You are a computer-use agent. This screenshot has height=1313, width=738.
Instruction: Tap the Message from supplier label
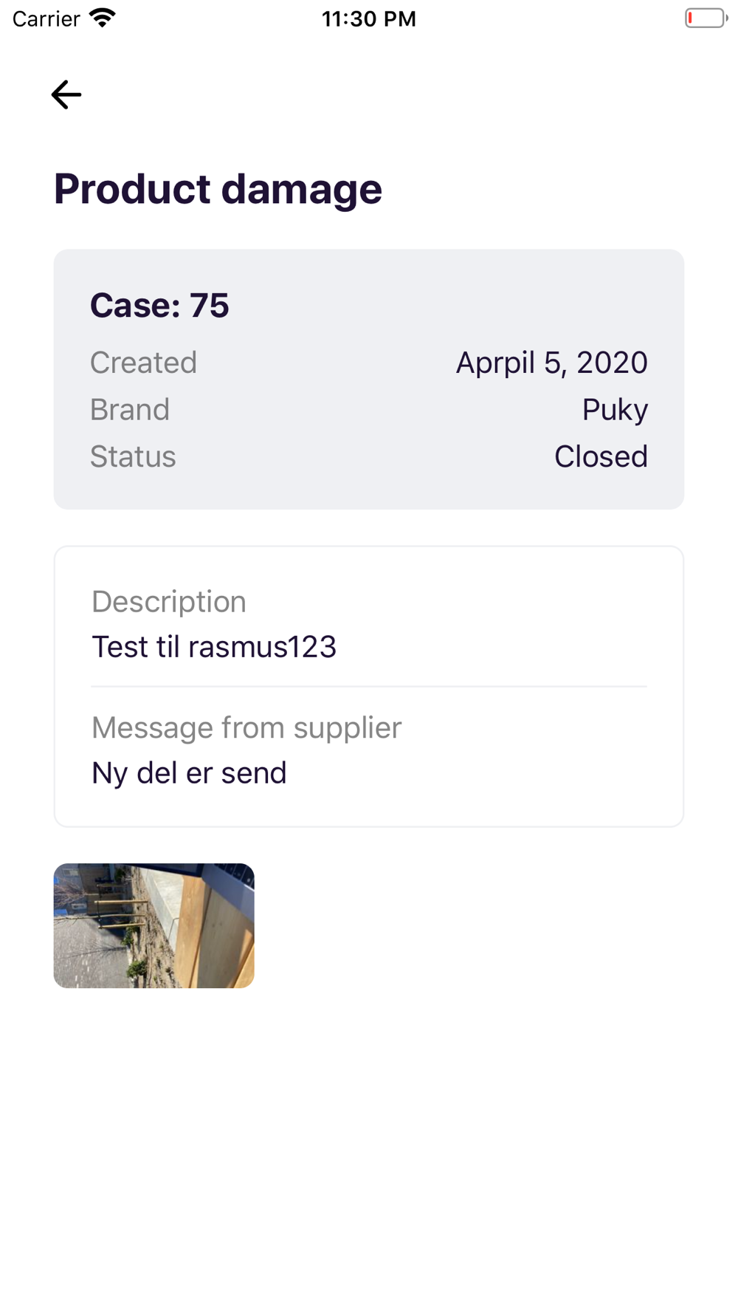[x=246, y=728]
